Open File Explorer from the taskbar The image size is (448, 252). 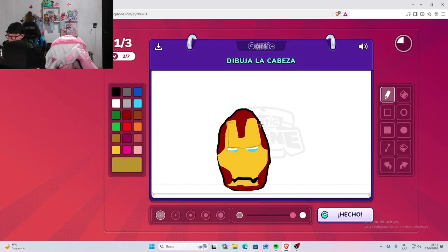pyautogui.click(x=235, y=246)
